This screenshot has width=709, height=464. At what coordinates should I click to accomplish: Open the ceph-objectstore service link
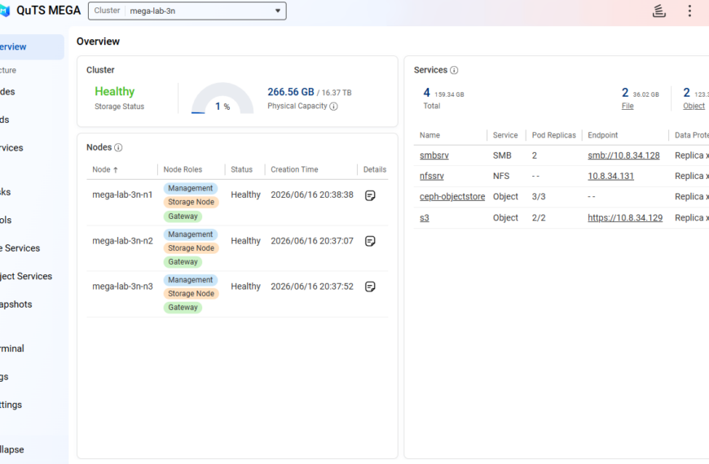click(452, 196)
